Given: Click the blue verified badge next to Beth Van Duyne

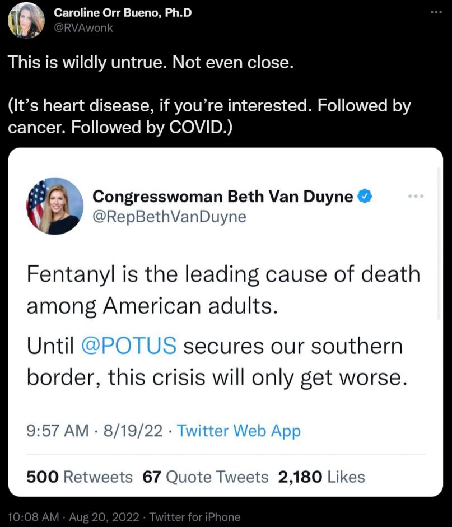Looking at the screenshot, I should 365,195.
